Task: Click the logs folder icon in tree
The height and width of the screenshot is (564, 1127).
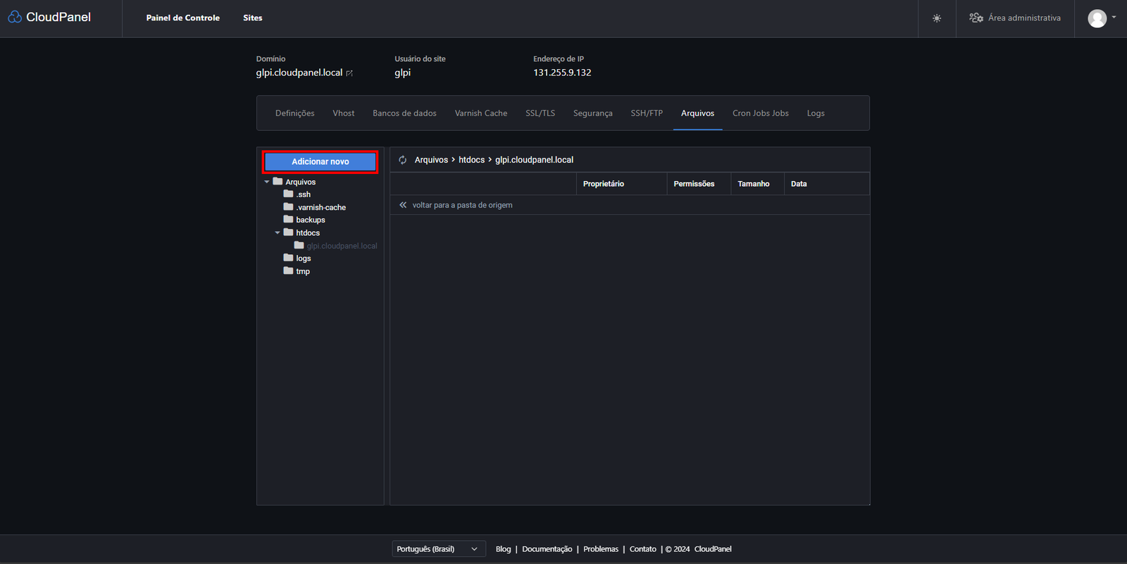Action: (x=289, y=258)
